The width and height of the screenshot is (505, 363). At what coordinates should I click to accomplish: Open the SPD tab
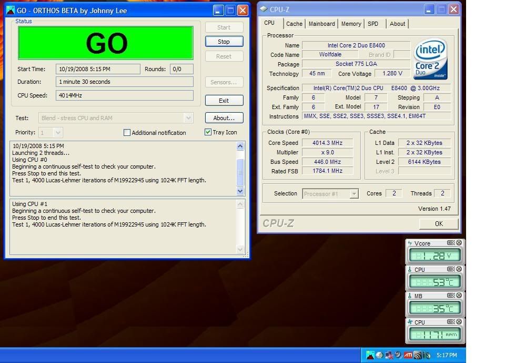373,24
